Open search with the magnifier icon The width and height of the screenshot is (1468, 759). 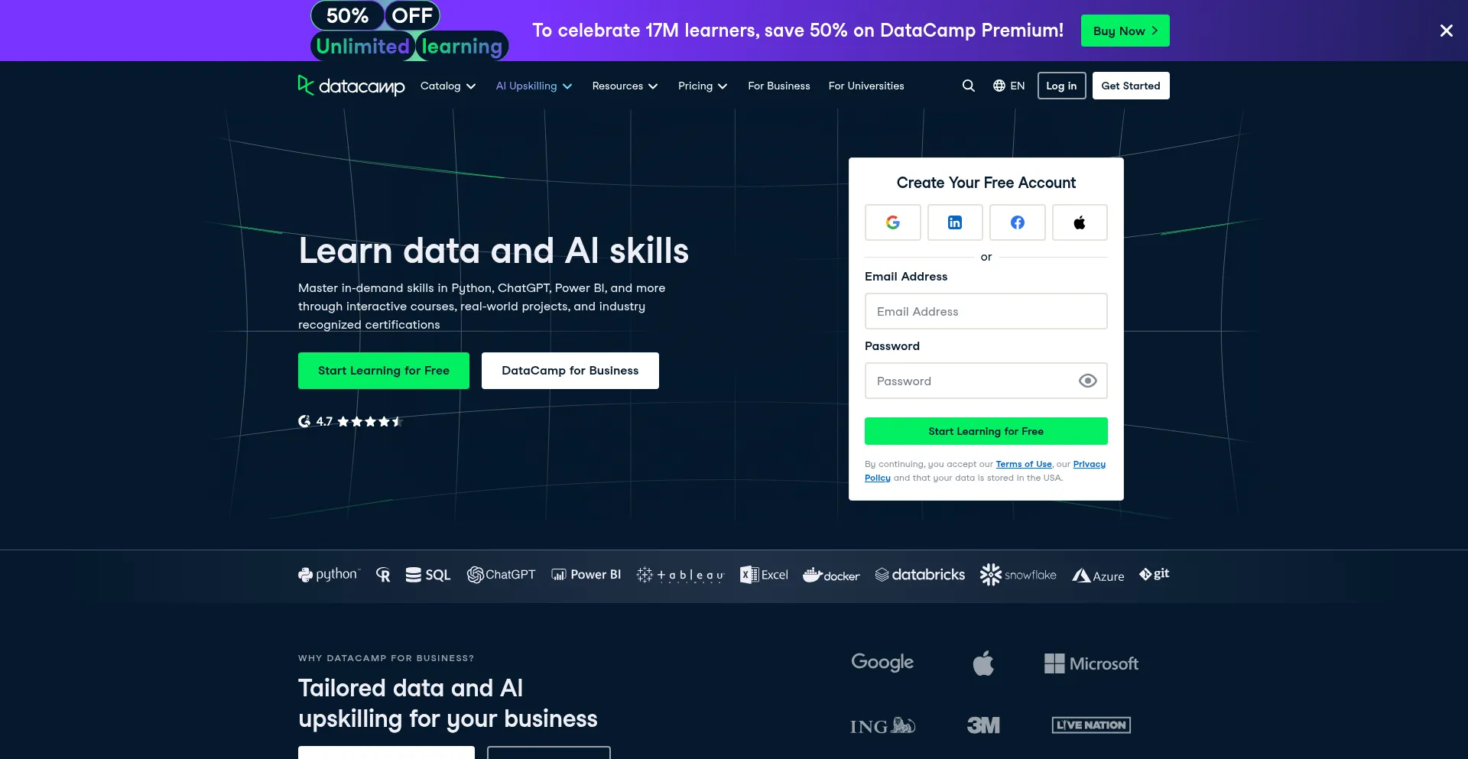click(968, 86)
